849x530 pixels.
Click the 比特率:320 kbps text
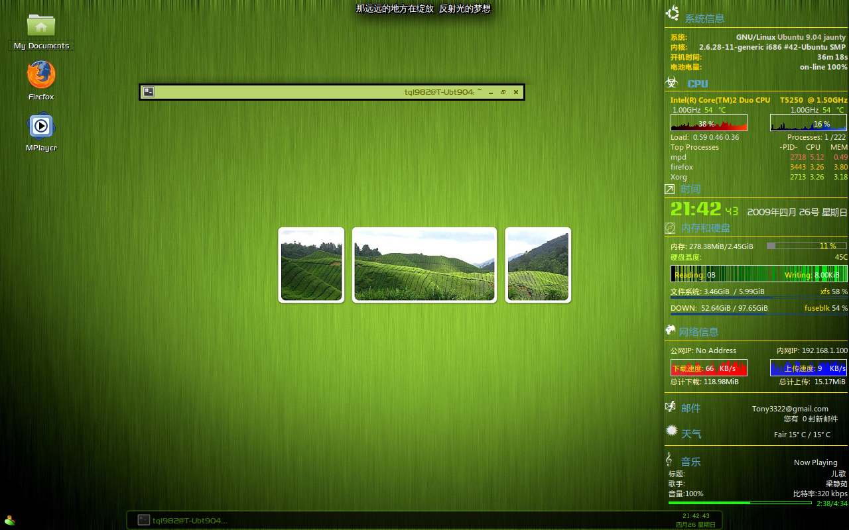tap(820, 494)
